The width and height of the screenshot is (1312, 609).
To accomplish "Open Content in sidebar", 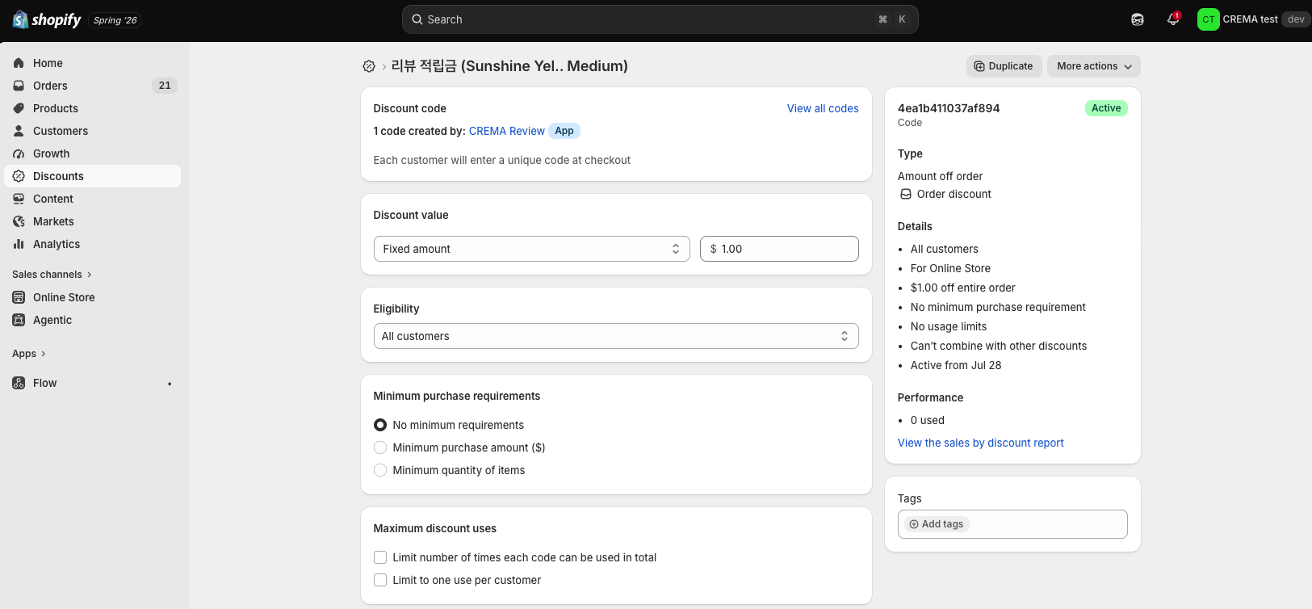I will pyautogui.click(x=92, y=199).
